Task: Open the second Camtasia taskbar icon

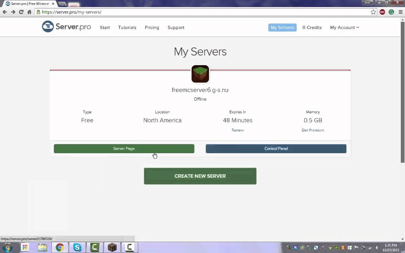Action: pyautogui.click(x=130, y=248)
